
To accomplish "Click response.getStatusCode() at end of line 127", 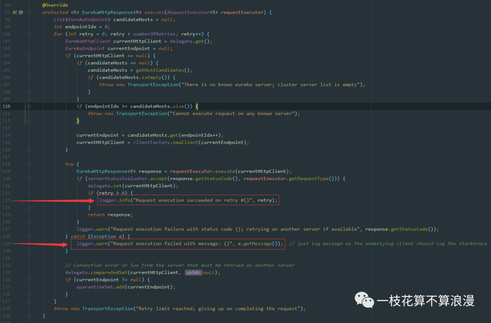I will [x=401, y=229].
